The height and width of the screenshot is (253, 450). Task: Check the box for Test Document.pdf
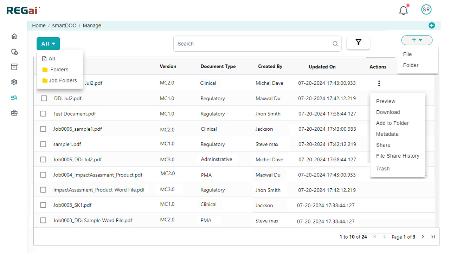click(x=43, y=113)
